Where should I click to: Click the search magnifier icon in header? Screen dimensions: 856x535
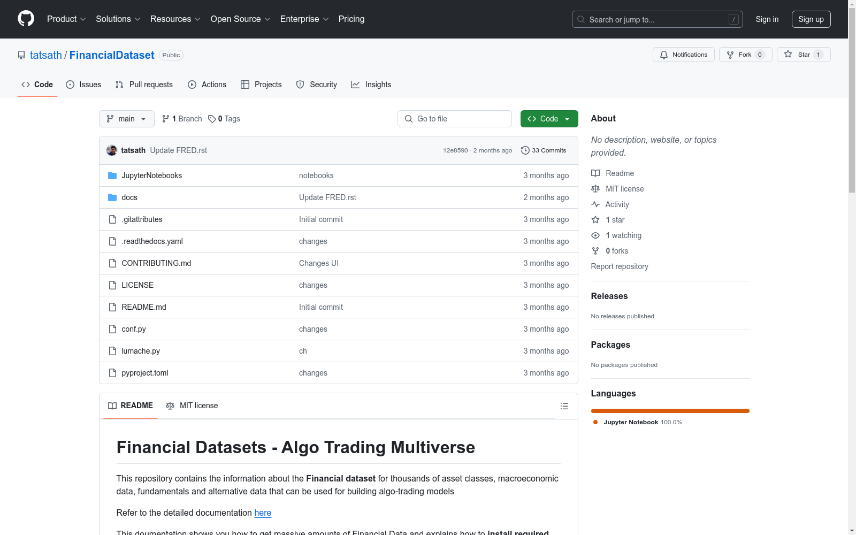pyautogui.click(x=581, y=19)
